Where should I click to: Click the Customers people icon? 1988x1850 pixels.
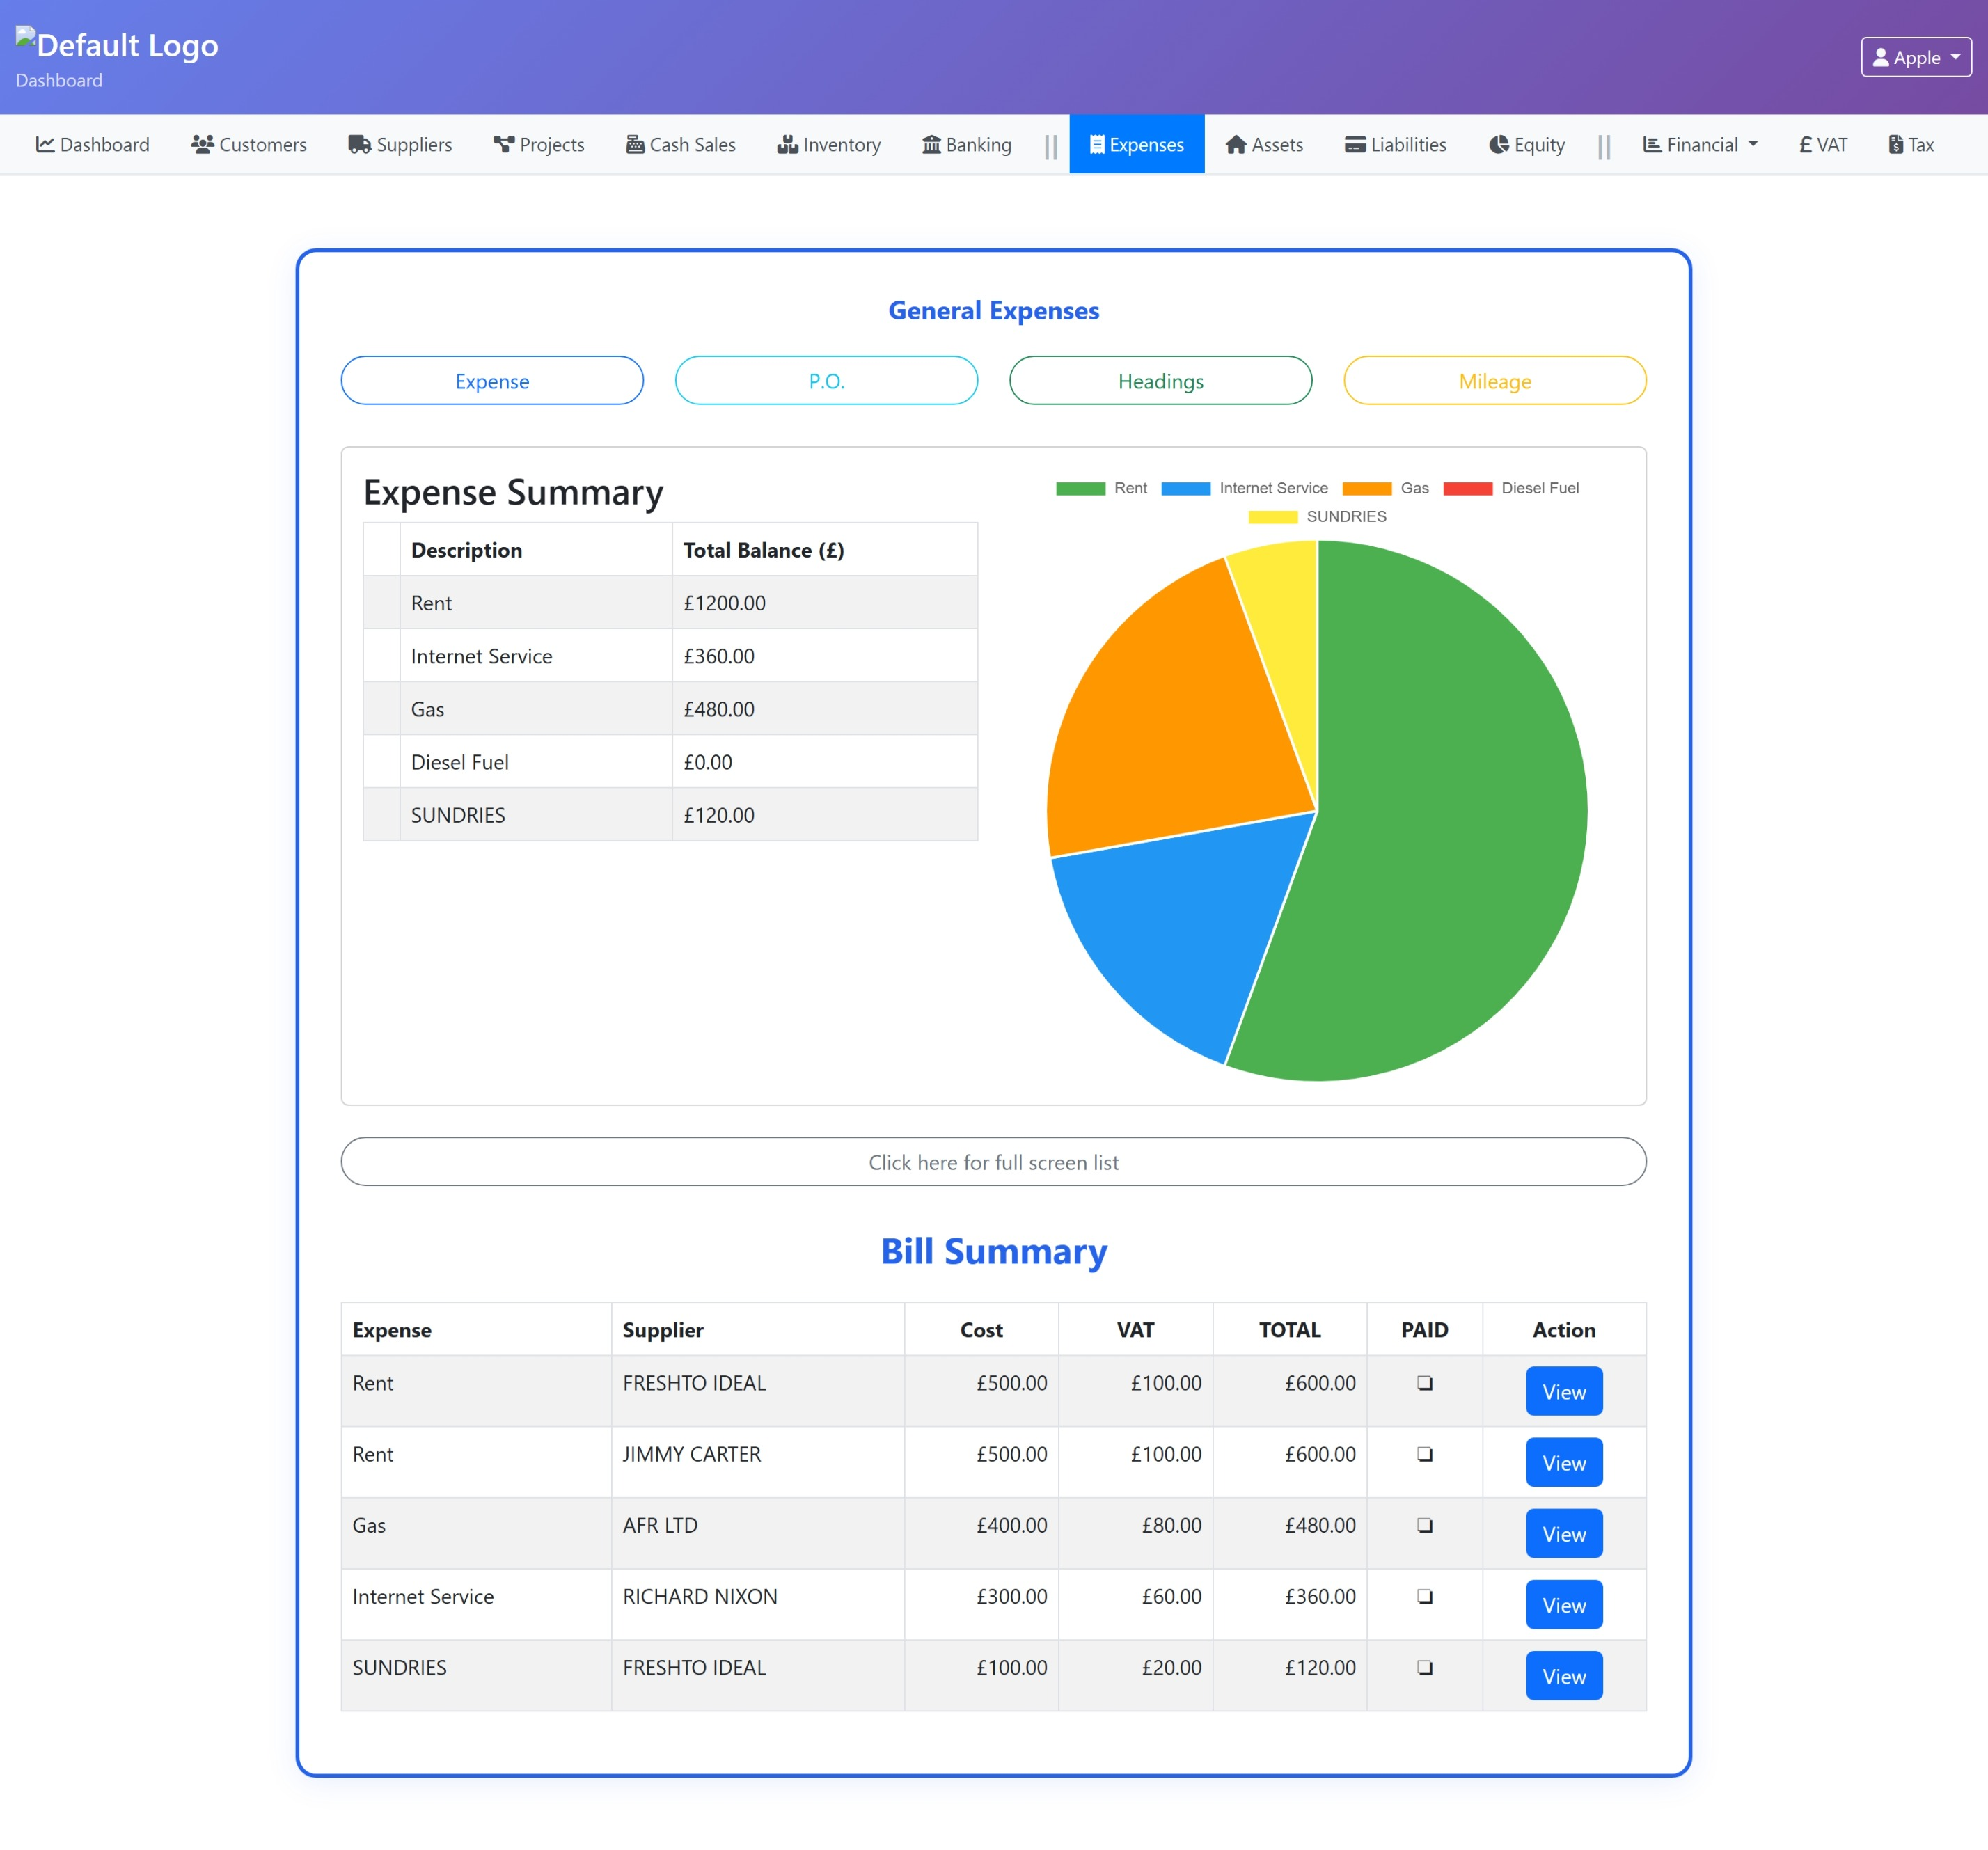tap(202, 144)
